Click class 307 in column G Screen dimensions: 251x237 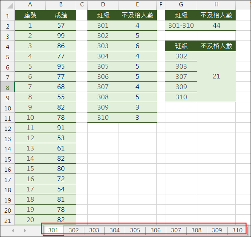[181, 77]
